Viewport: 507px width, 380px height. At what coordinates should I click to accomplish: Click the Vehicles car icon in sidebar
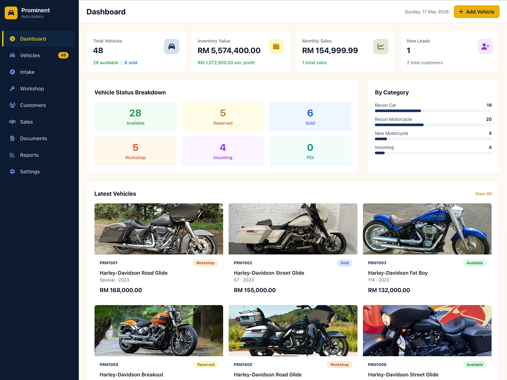(x=12, y=55)
